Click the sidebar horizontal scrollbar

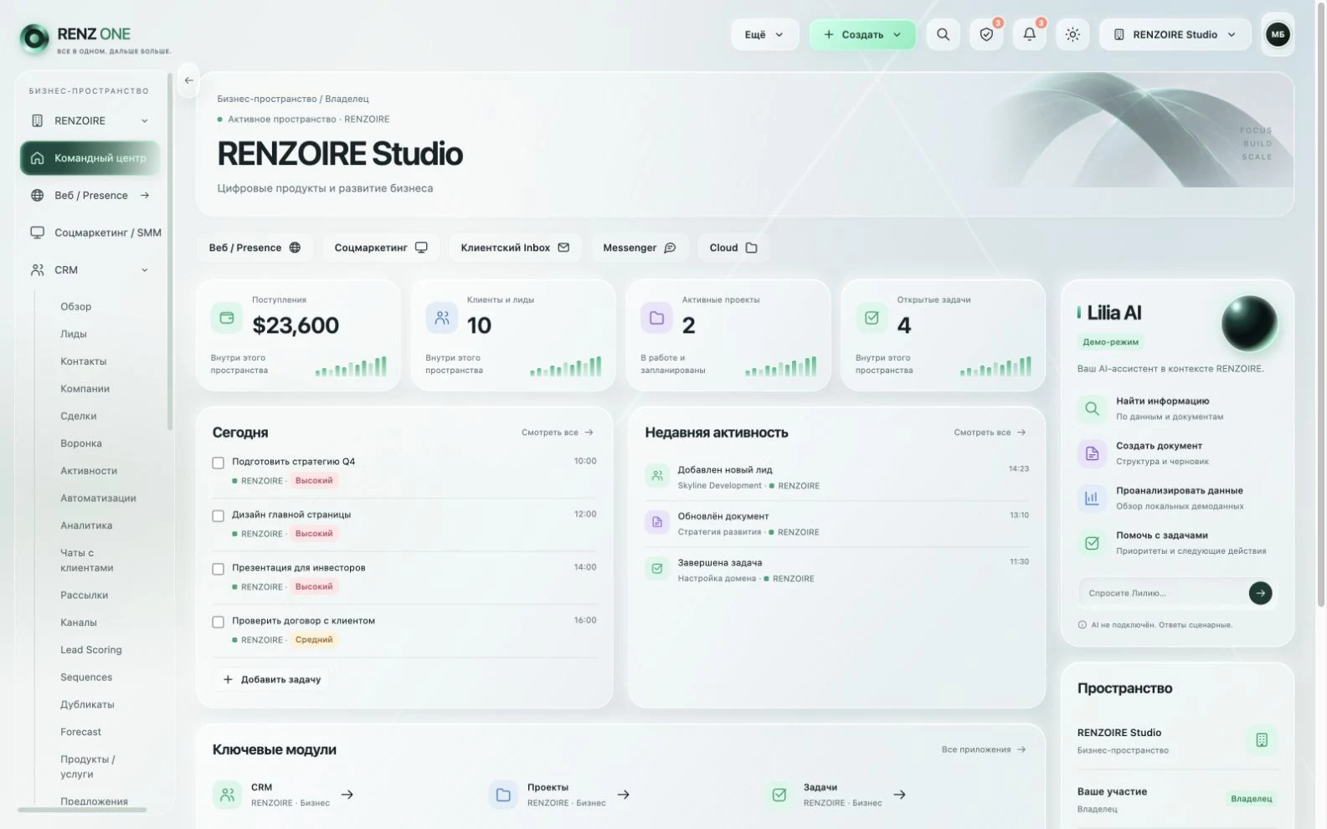82,810
